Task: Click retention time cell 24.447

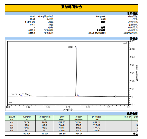Action: (x=97, y=128)
